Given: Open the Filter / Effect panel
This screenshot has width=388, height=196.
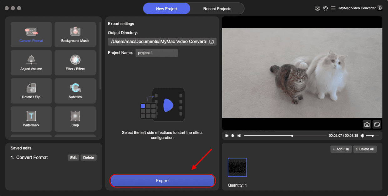Looking at the screenshot, I should (75, 62).
